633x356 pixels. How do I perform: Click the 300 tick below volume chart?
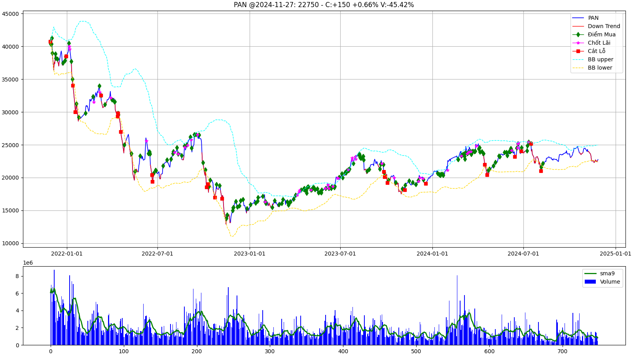tap(270, 351)
